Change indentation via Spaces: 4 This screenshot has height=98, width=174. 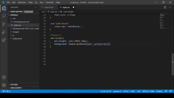pyautogui.click(x=117, y=91)
